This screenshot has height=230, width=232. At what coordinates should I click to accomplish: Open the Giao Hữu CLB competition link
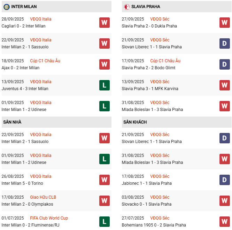(43, 197)
